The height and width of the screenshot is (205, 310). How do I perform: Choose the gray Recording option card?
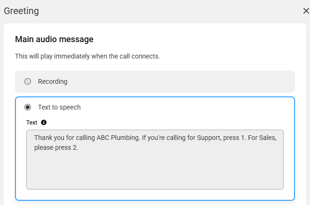tap(155, 82)
